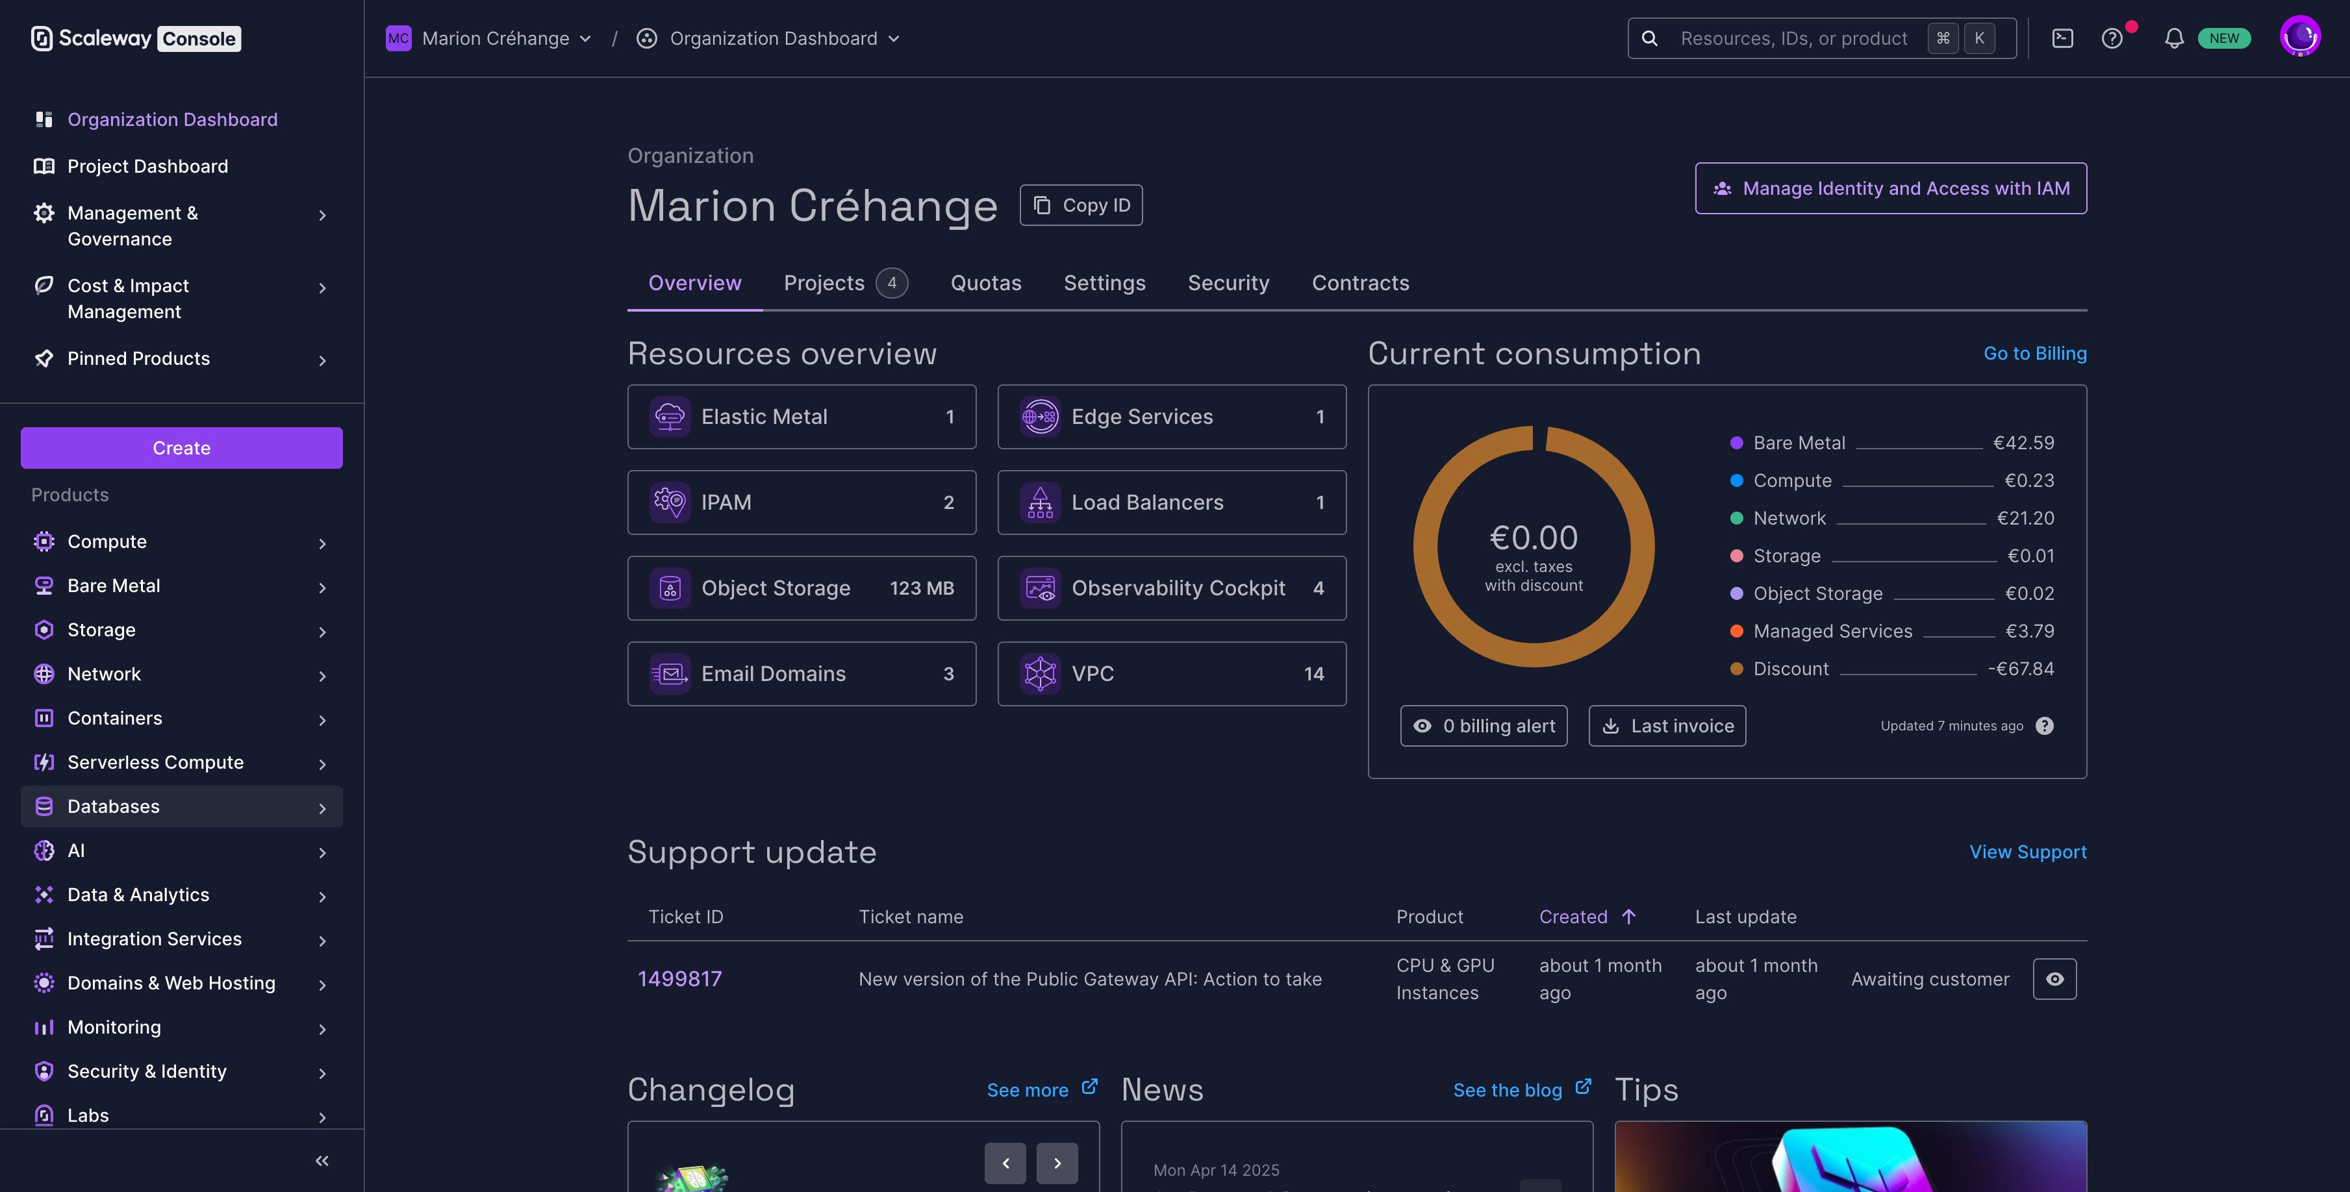
Task: Click the Labs sidebar icon
Action: tap(44, 1115)
